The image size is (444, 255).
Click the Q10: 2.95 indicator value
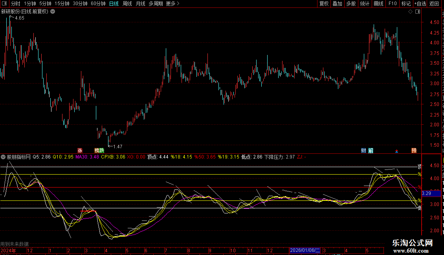[x=63, y=157]
